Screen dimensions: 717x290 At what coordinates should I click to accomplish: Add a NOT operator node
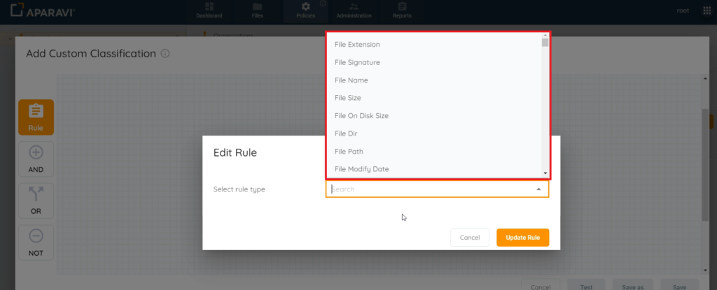pyautogui.click(x=36, y=242)
